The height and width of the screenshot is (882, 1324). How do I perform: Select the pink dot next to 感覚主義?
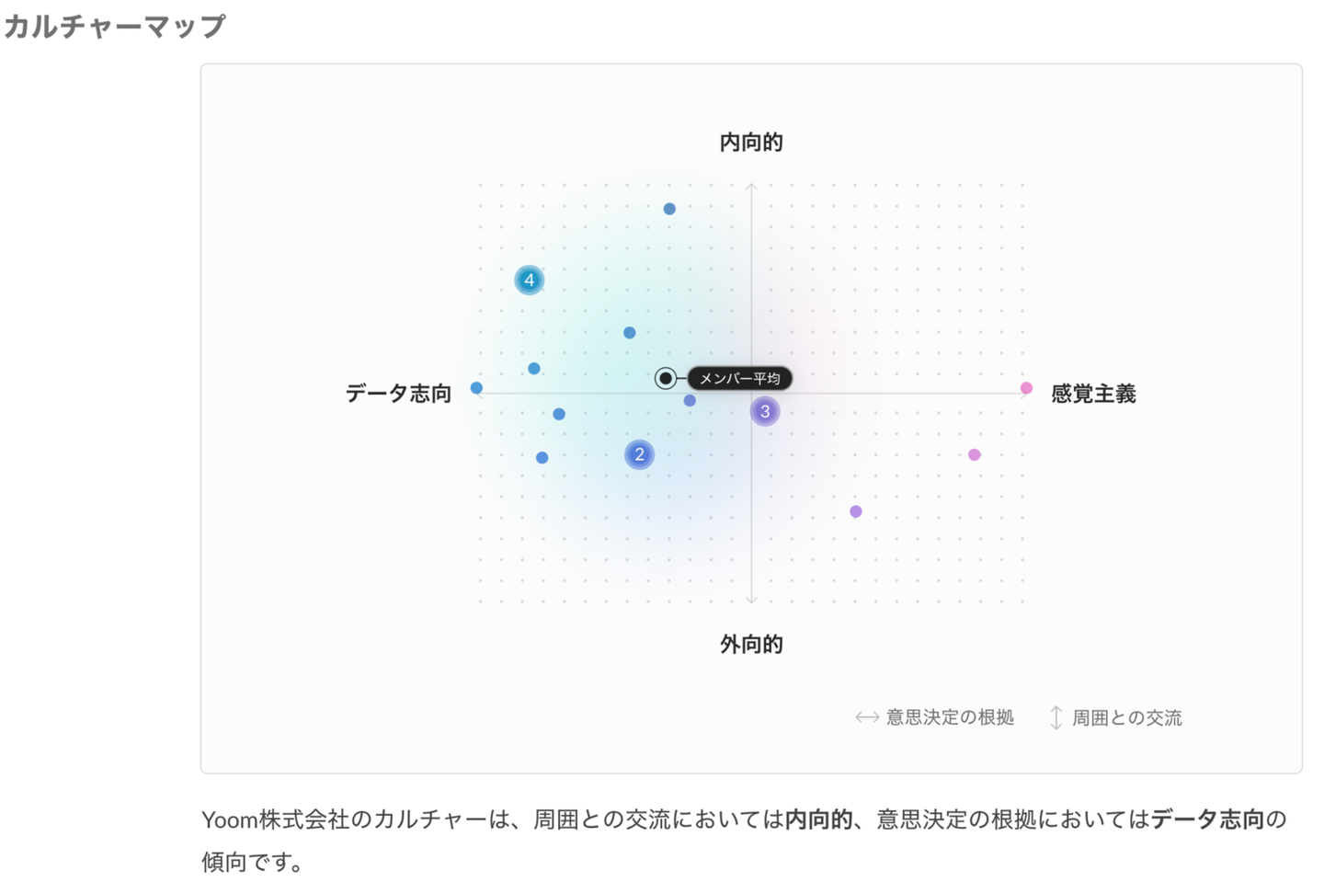[1026, 388]
